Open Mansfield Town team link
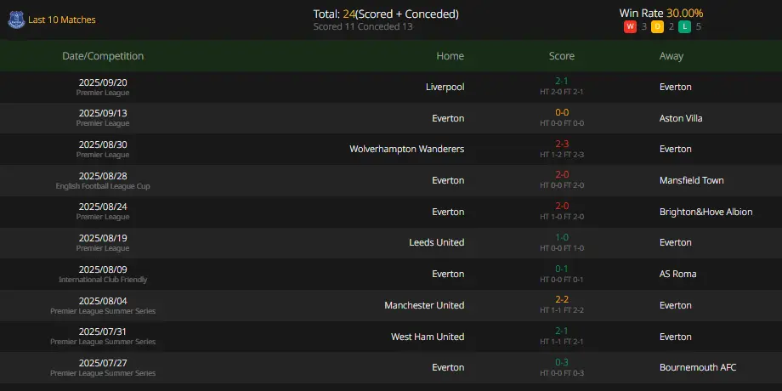 (691, 180)
